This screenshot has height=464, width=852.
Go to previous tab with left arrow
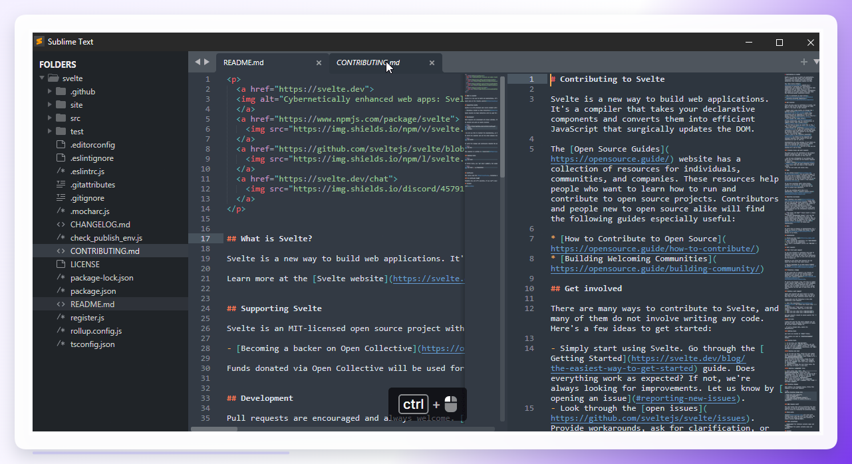point(198,62)
